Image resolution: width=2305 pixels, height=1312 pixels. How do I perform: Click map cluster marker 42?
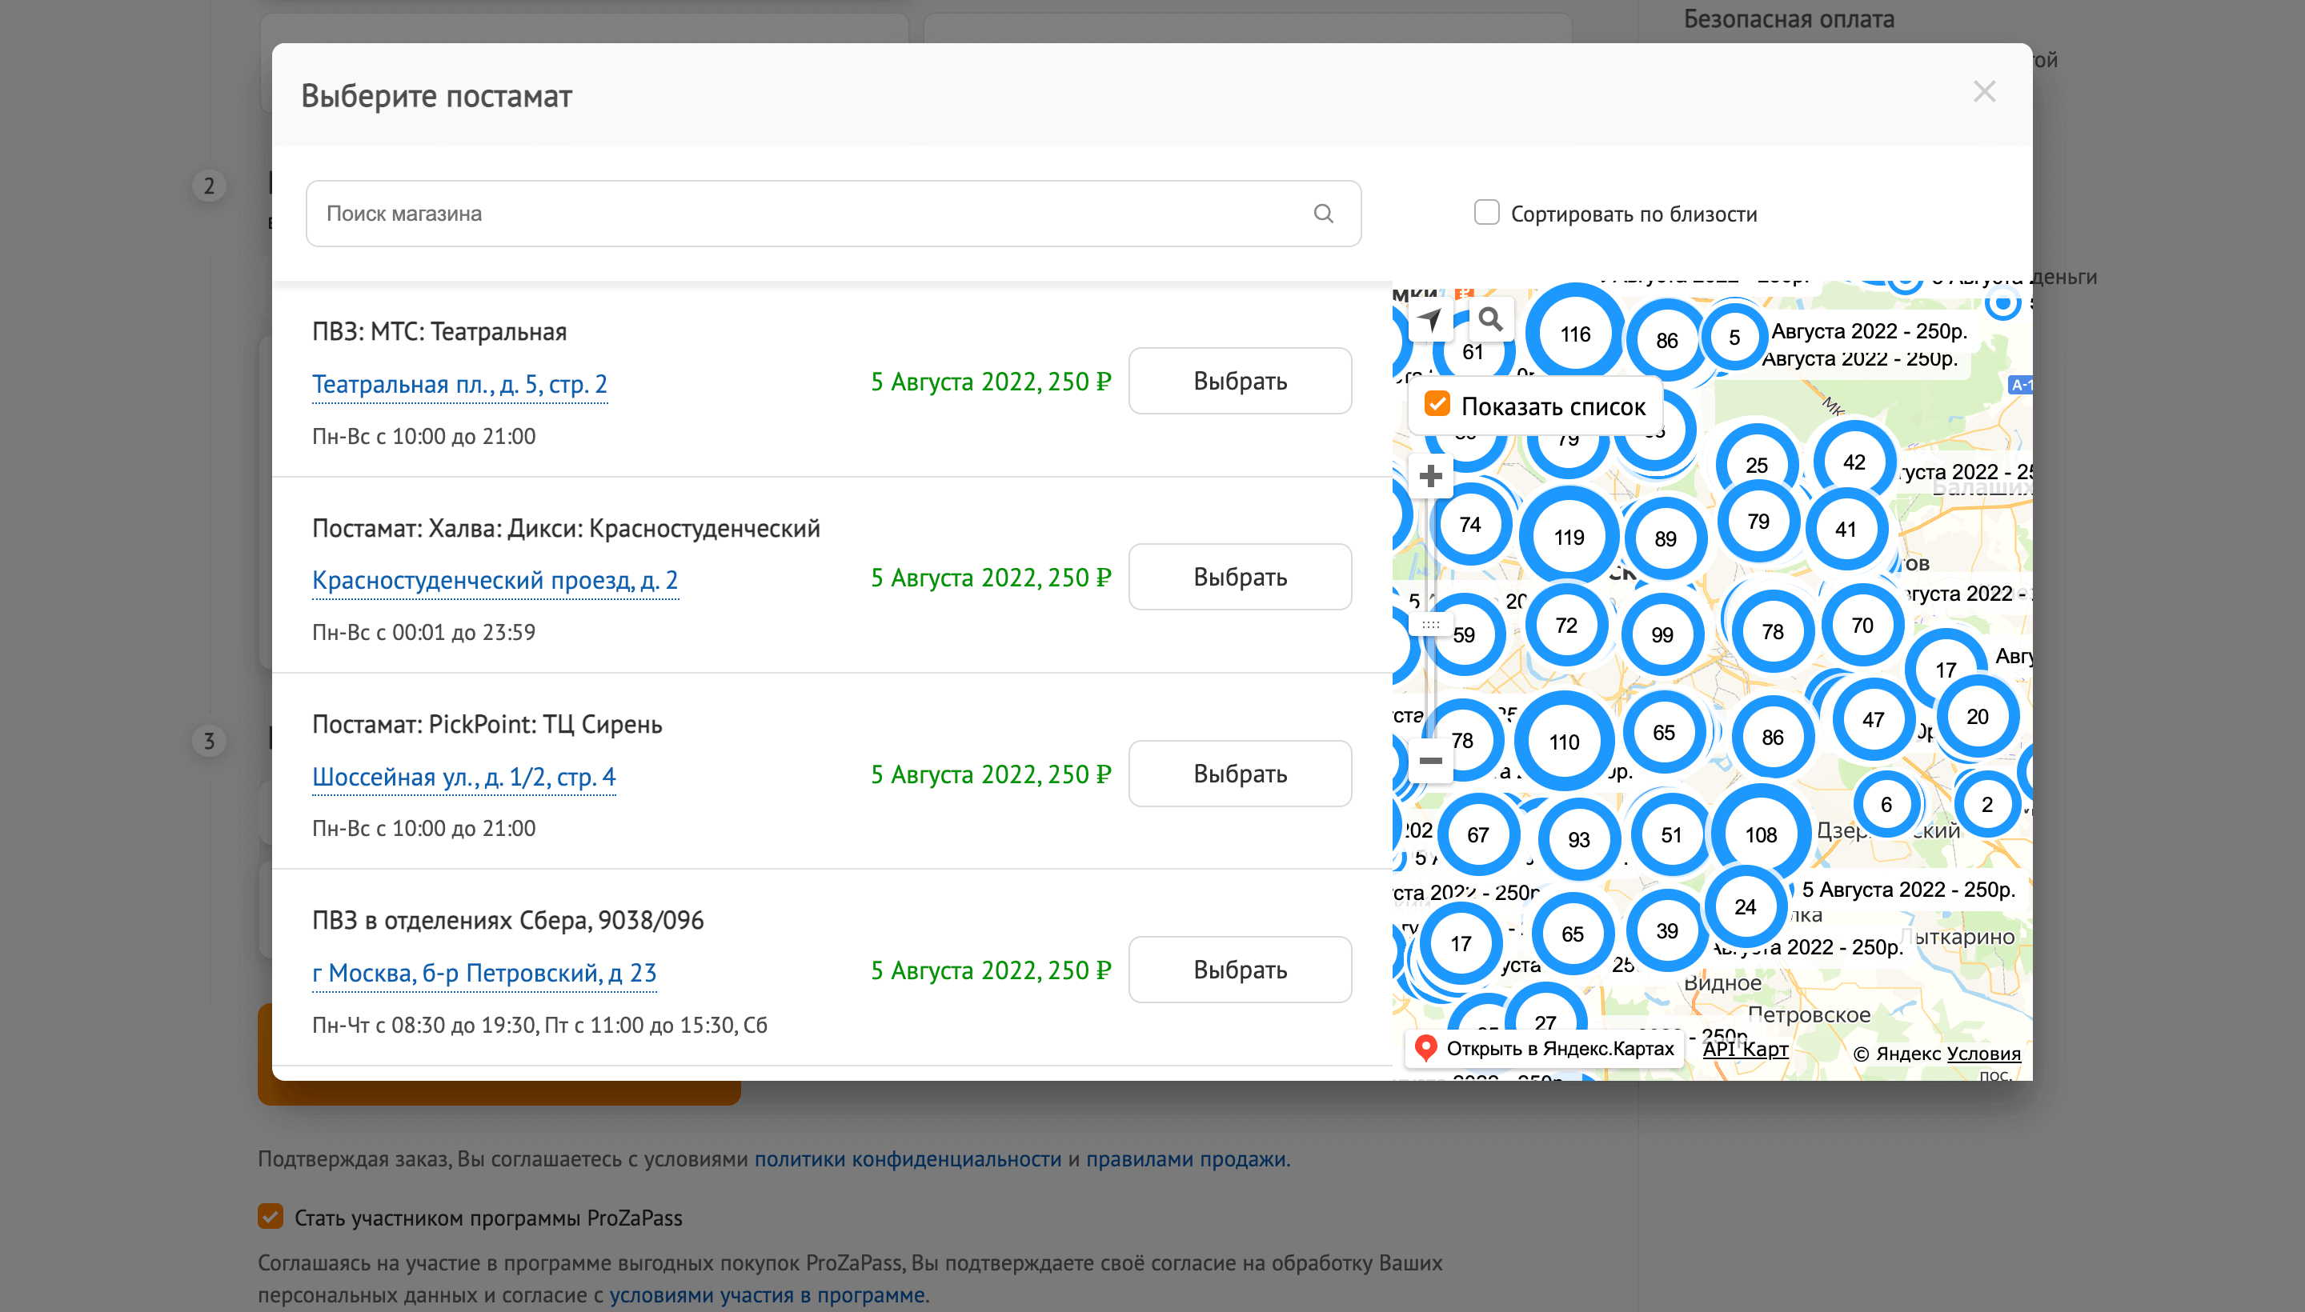click(1854, 462)
